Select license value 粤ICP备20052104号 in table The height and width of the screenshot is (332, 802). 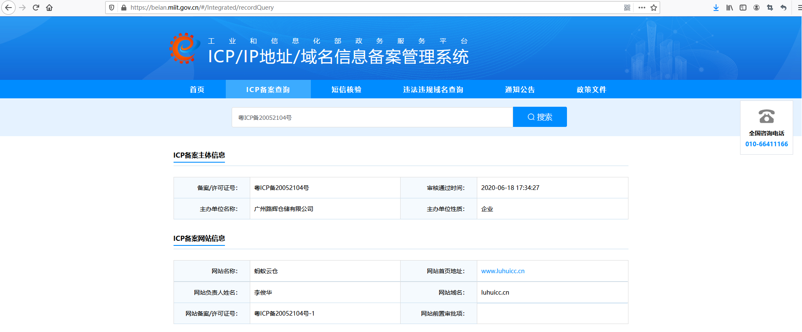click(x=282, y=188)
